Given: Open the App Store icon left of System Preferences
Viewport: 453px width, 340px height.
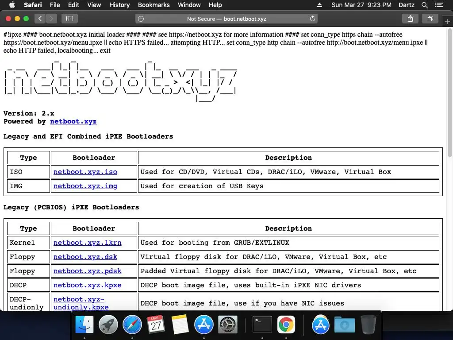Looking at the screenshot, I should (x=204, y=325).
